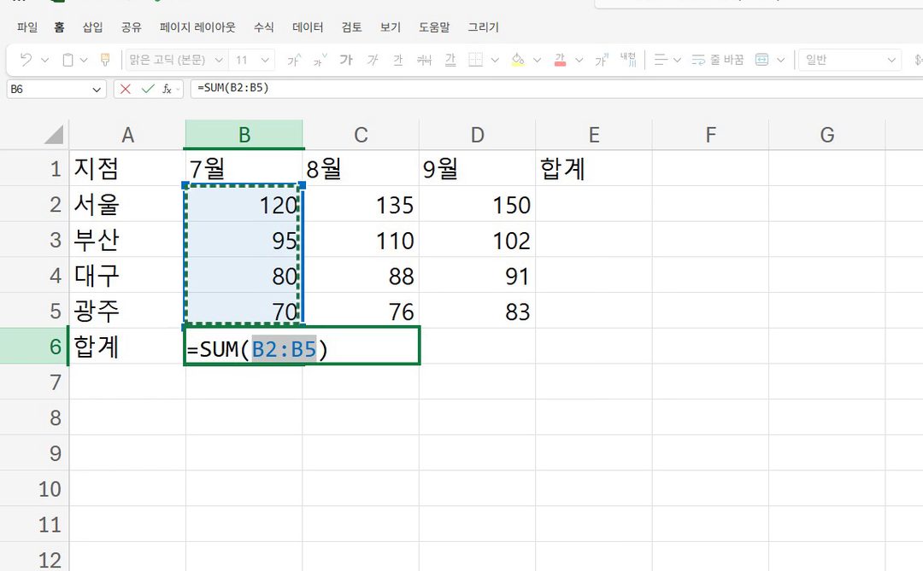Switch to the 검토 tab

[x=351, y=27]
